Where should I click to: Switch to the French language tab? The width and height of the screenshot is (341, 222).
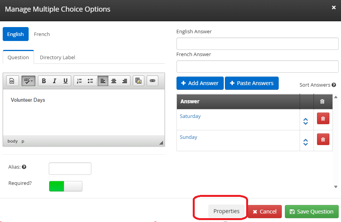42,34
